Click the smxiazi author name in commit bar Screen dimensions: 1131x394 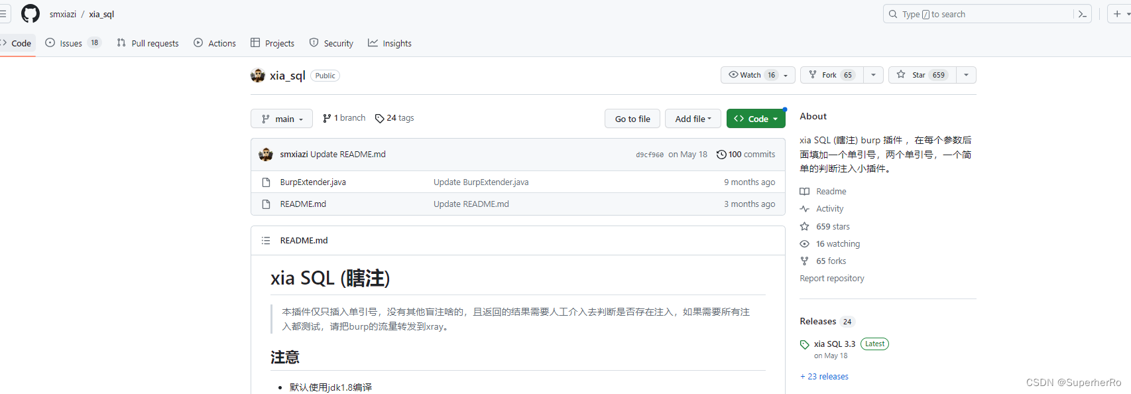[294, 155]
